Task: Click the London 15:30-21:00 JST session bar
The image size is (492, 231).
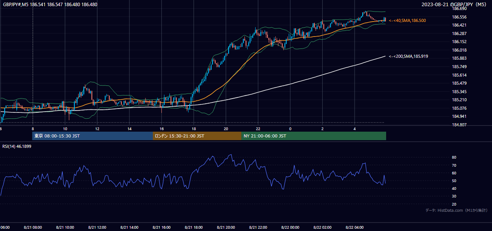Action: 197,136
